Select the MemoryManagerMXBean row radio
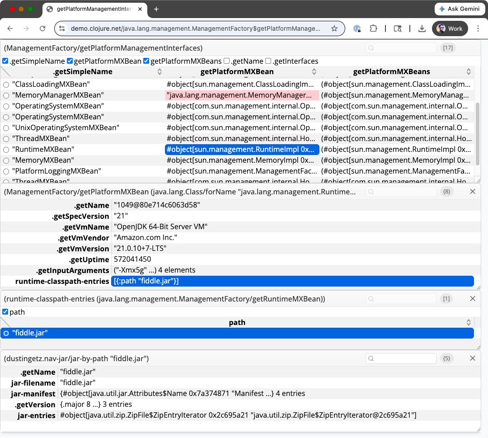 click(x=6, y=95)
